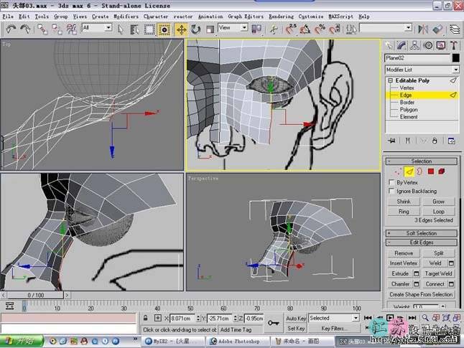Switch to the Modify command panel tab
The width and height of the screenshot is (464, 348).
[402, 45]
